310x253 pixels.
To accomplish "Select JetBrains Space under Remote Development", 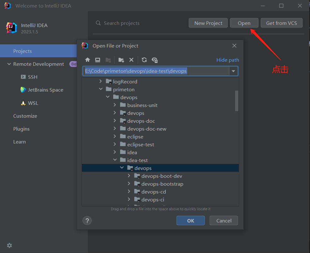I will [x=45, y=90].
